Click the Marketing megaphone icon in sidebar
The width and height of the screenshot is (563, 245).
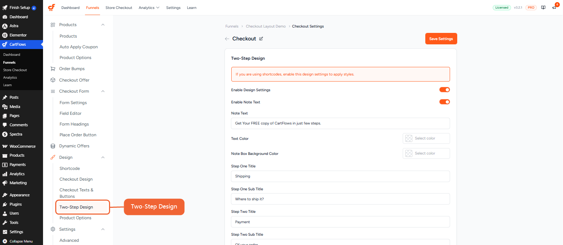coord(5,183)
